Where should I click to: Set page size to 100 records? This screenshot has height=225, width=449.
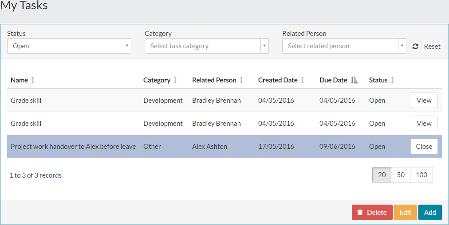[x=421, y=175]
